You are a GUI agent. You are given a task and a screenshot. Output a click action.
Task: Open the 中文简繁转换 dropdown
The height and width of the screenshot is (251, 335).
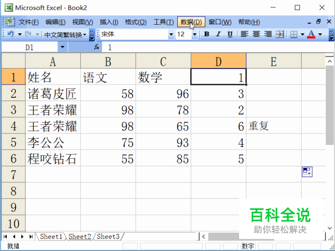(65, 34)
